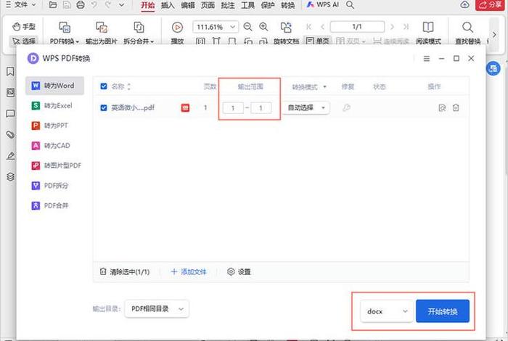The height and width of the screenshot is (341, 508).
Task: Open the 文件 menu
Action: pos(21,5)
